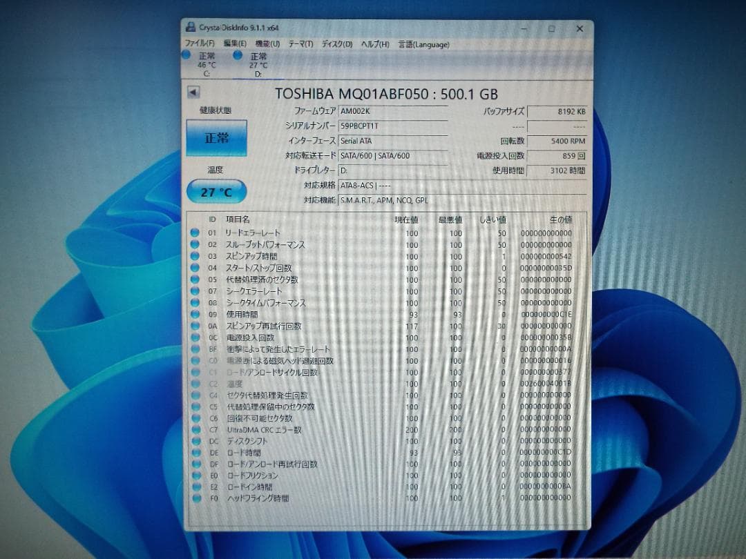Open the 言語(Language) dropdown menu
This screenshot has width=746, height=559.
[423, 43]
